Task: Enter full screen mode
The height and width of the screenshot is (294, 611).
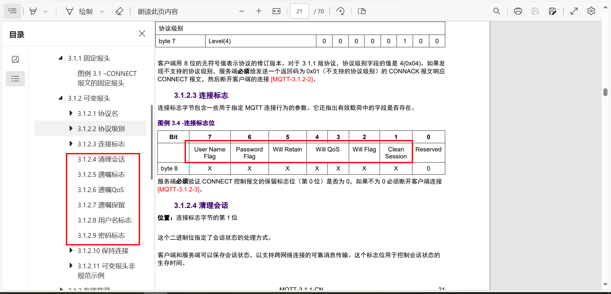Action: [x=574, y=11]
